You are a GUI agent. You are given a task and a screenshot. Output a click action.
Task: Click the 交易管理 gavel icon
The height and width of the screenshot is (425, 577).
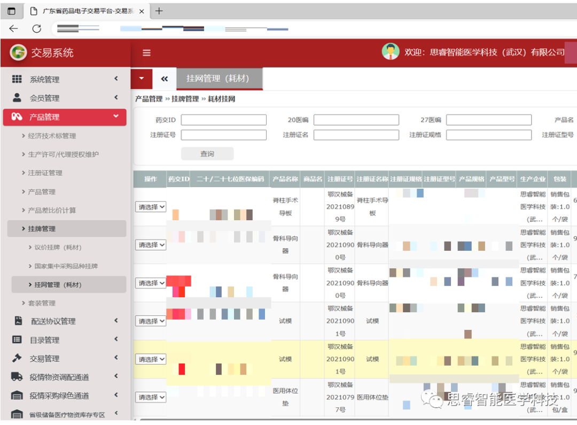[17, 358]
